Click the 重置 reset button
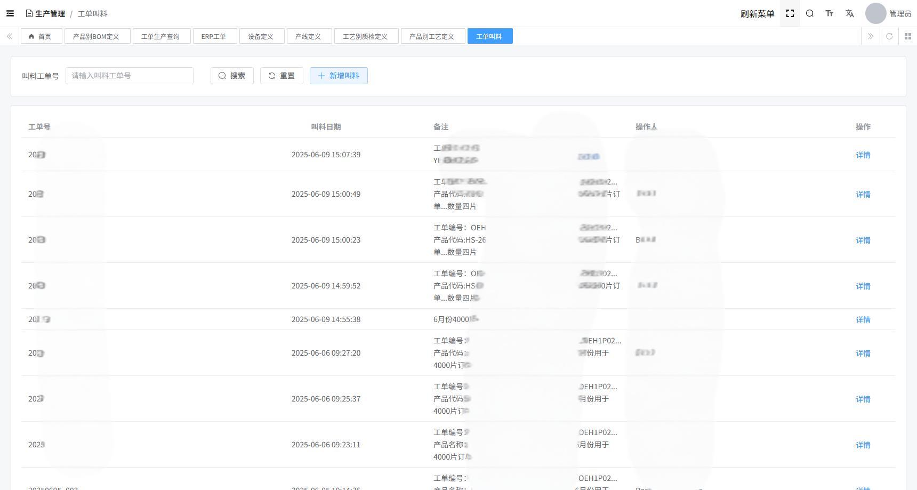Viewport: 917px width, 490px height. coord(281,76)
